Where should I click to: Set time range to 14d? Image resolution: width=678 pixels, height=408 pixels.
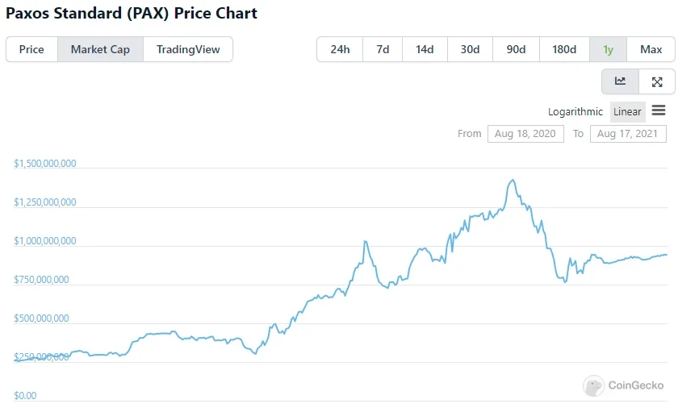(425, 49)
